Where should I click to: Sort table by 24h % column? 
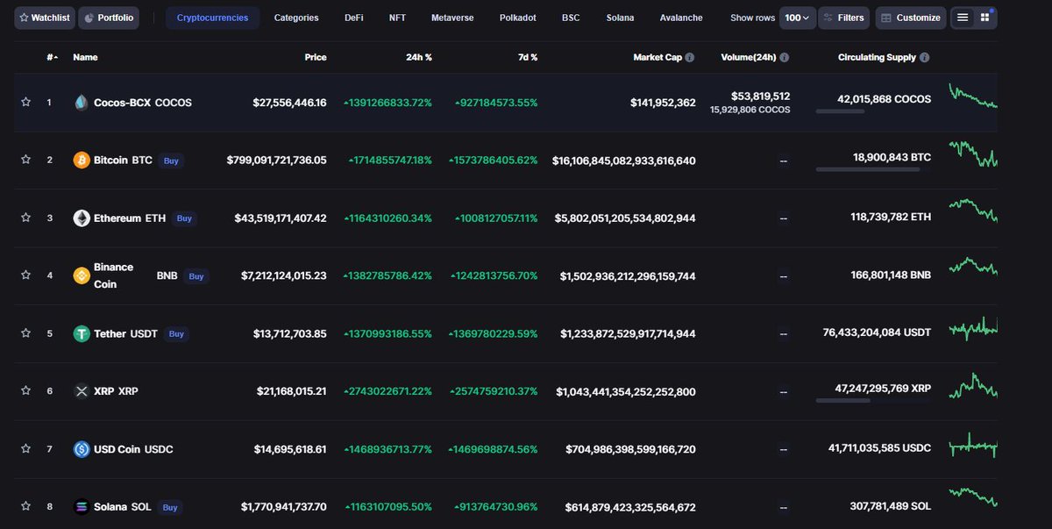419,57
